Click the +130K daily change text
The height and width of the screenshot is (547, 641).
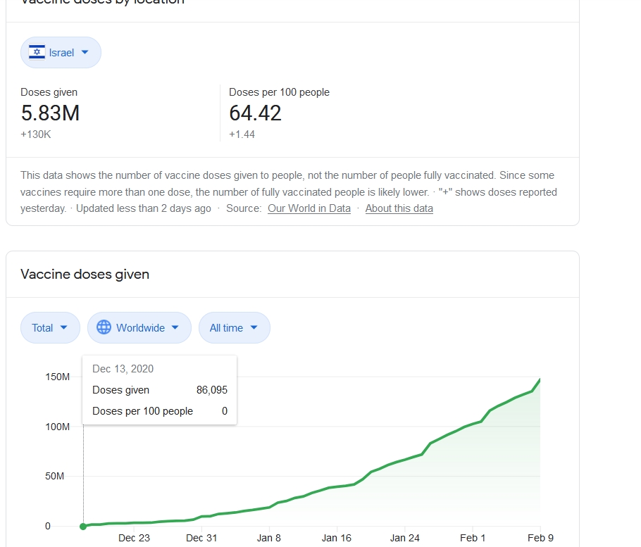pos(35,134)
